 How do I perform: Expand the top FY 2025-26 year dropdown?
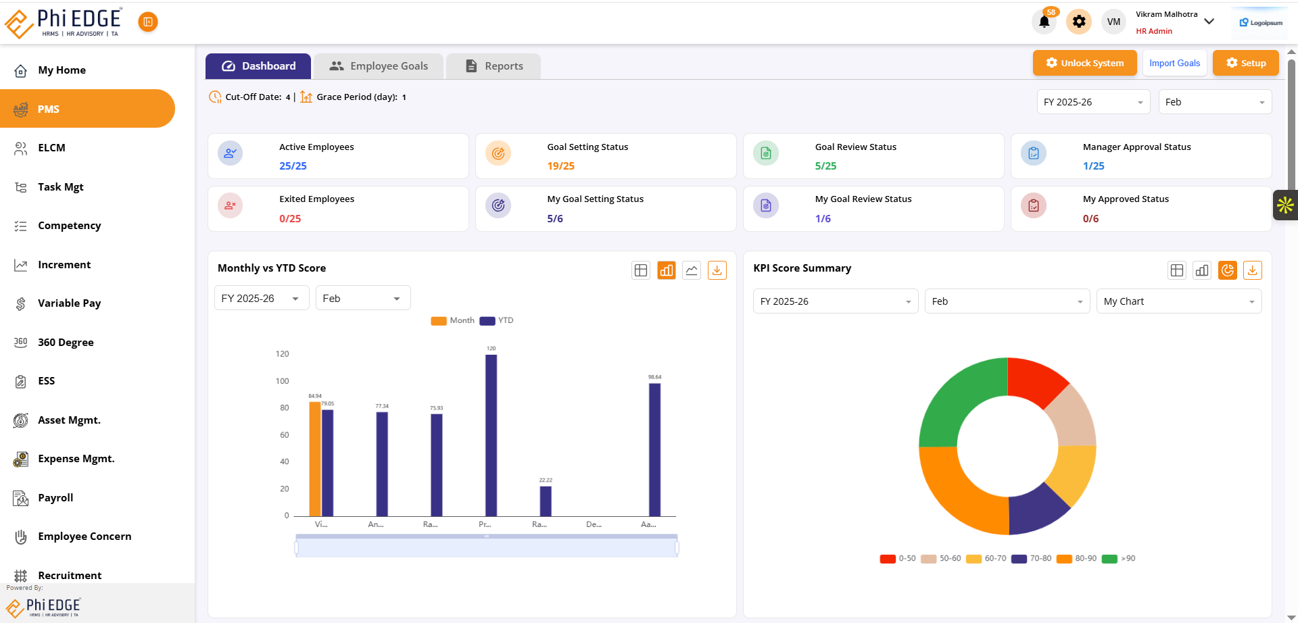click(1092, 102)
